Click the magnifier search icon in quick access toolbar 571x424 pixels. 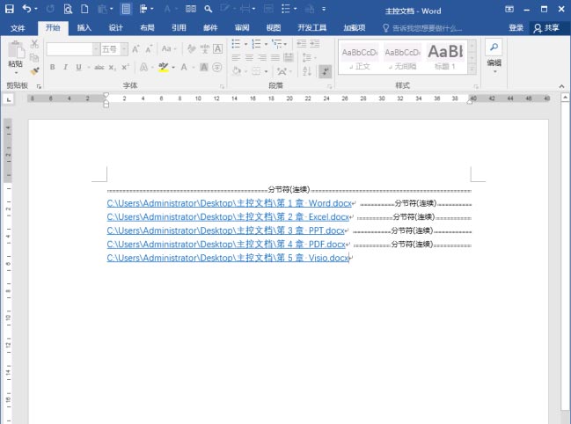coord(209,9)
